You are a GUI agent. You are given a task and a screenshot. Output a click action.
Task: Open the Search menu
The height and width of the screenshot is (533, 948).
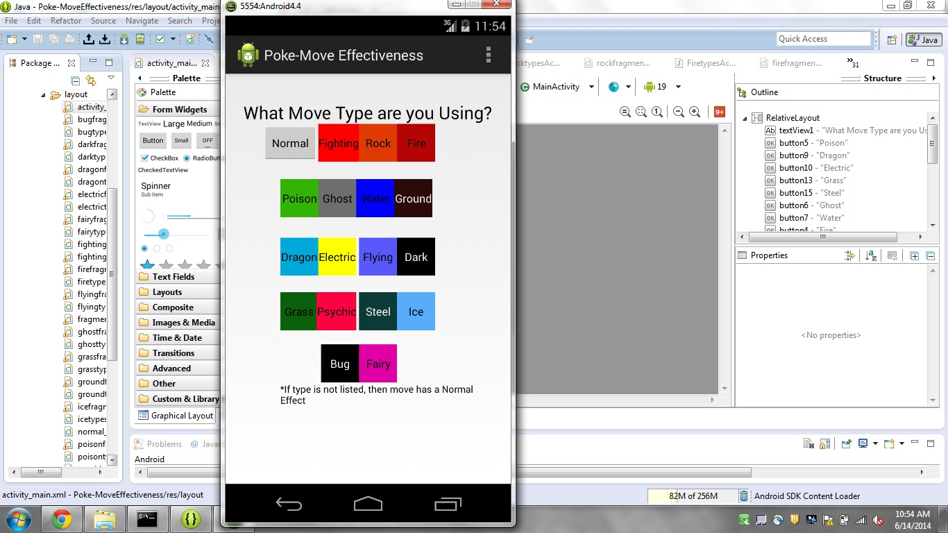(x=180, y=21)
